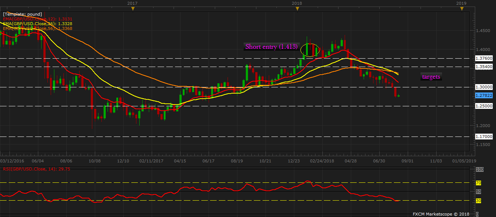Click the 1.17000 price level label
This screenshot has height=217, width=496.
(x=484, y=137)
